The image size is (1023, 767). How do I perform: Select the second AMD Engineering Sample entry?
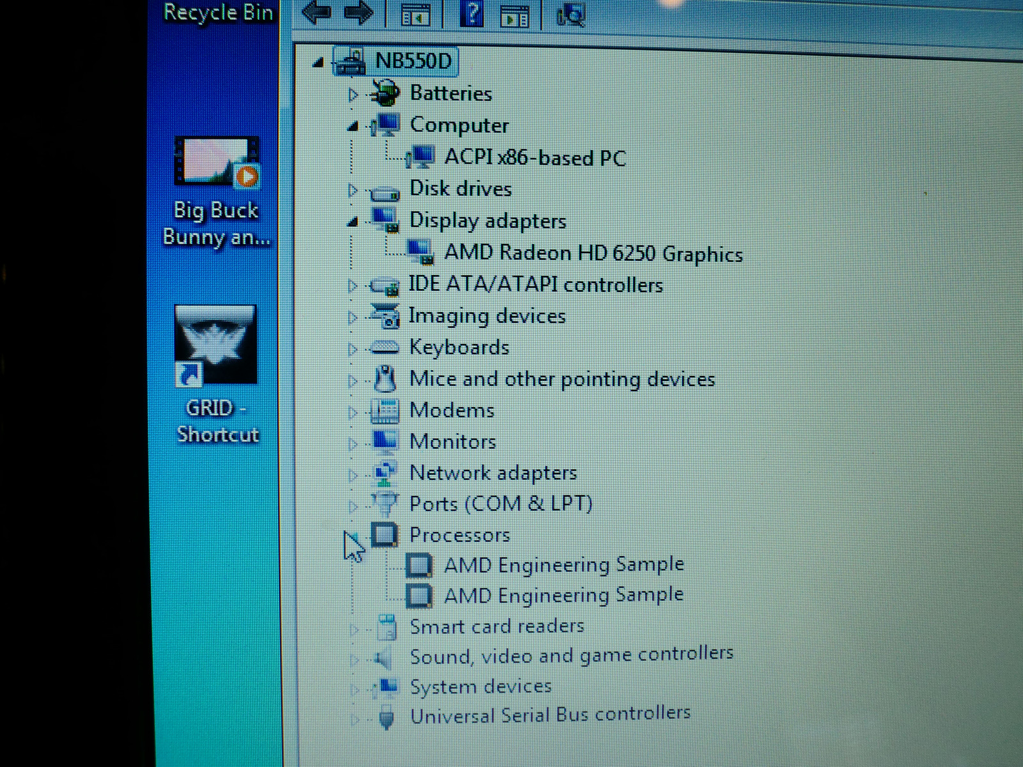coord(564,595)
